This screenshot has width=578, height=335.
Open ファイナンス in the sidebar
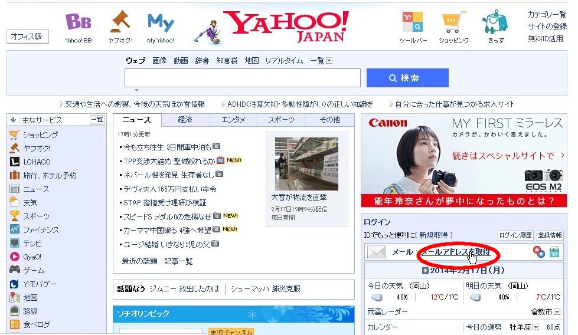(41, 230)
